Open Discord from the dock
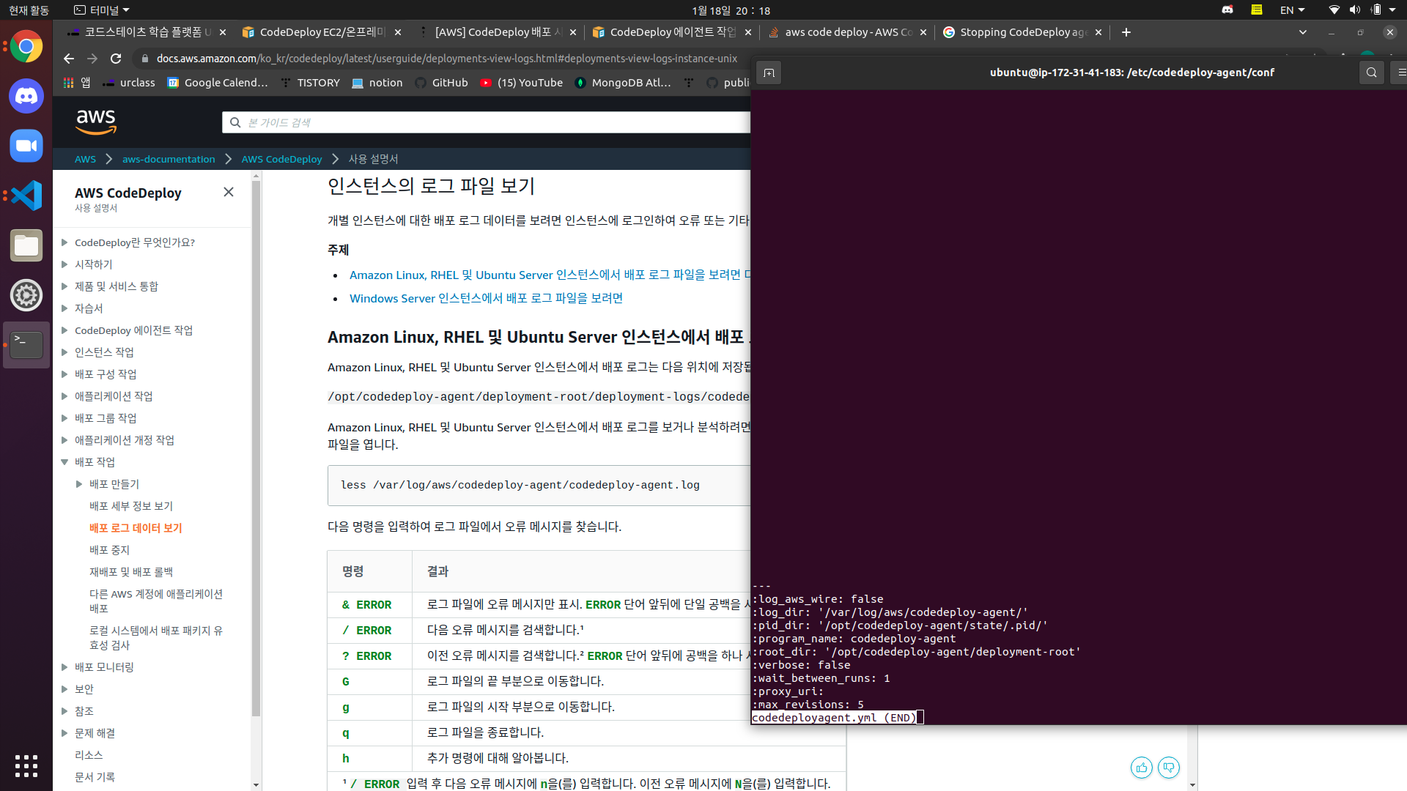This screenshot has width=1407, height=791. (x=26, y=96)
